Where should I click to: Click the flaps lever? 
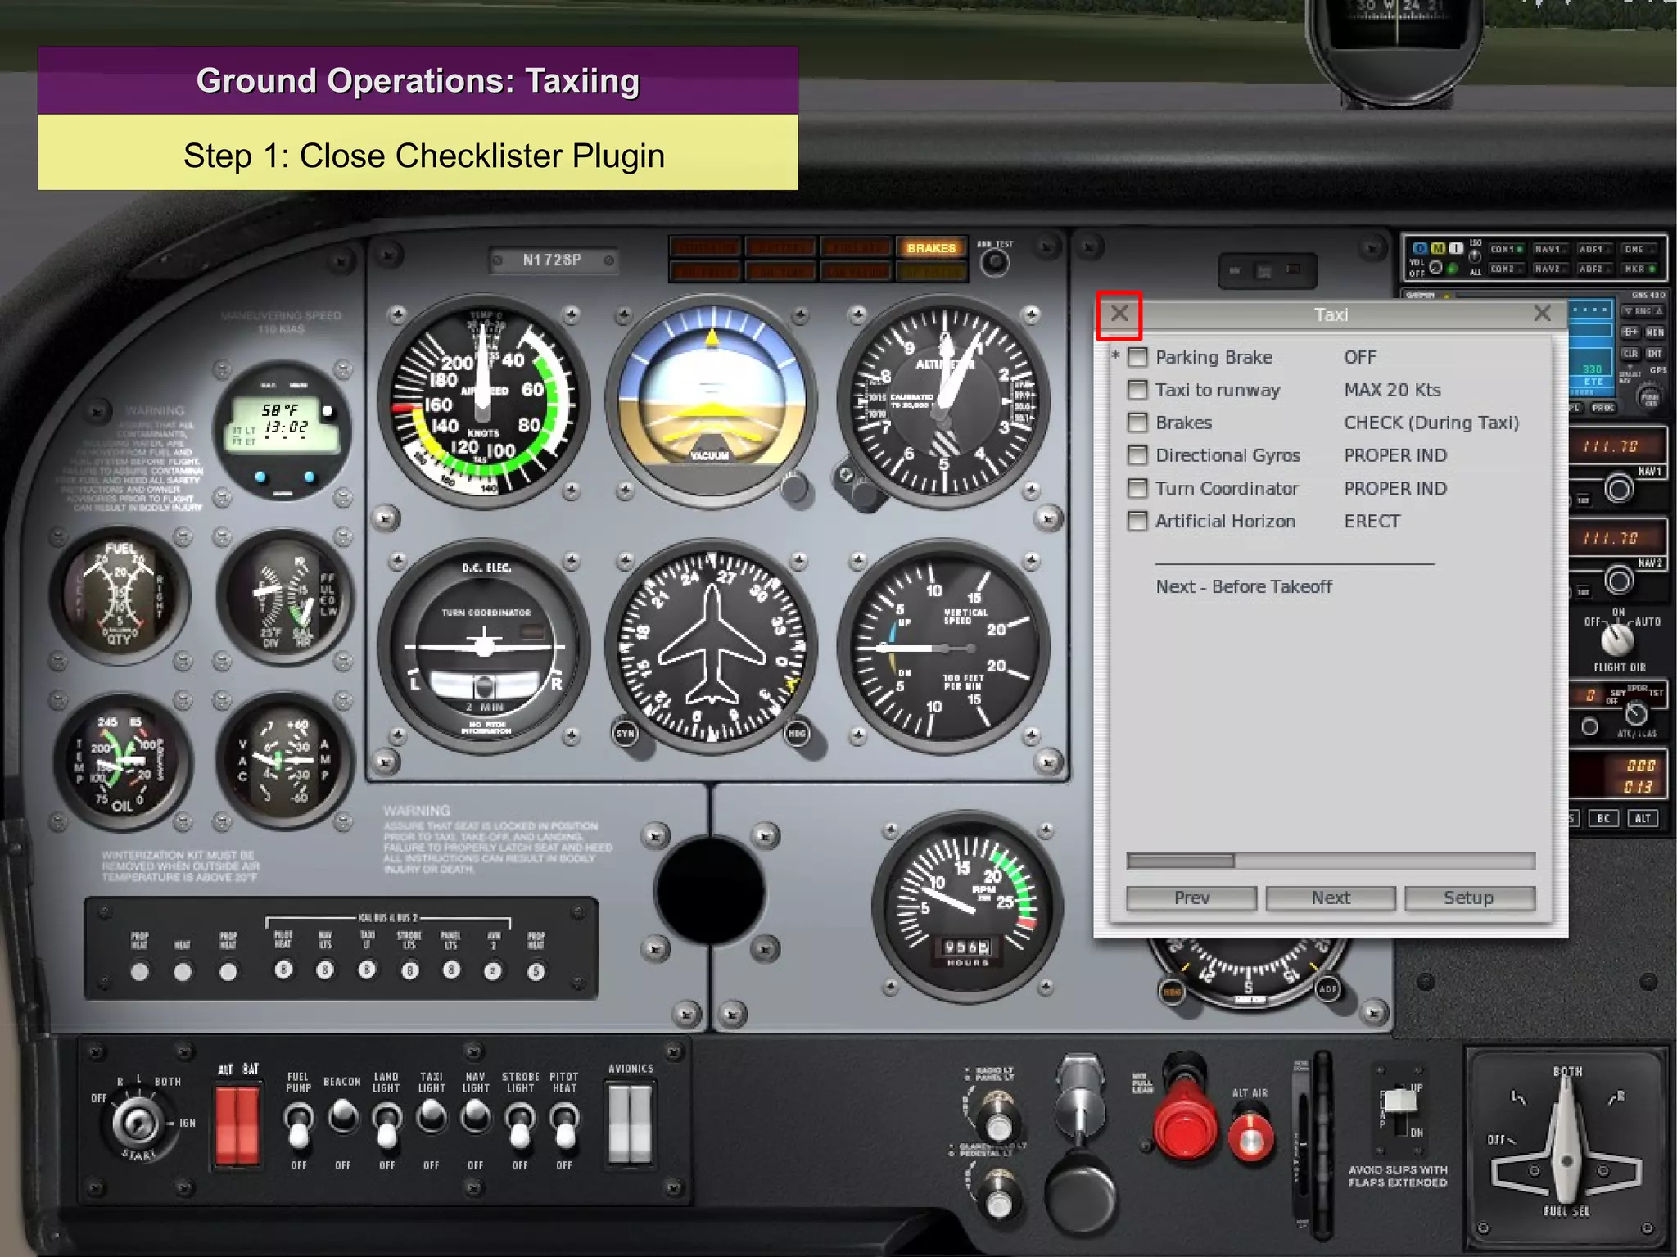(x=1400, y=1101)
